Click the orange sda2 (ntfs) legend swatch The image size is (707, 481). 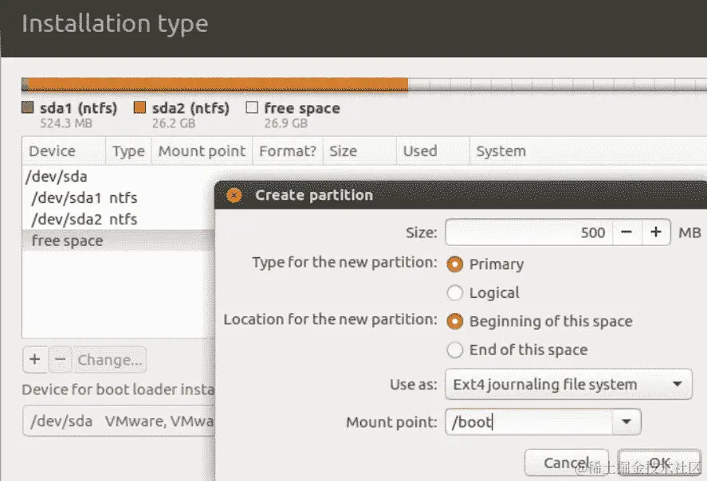139,108
